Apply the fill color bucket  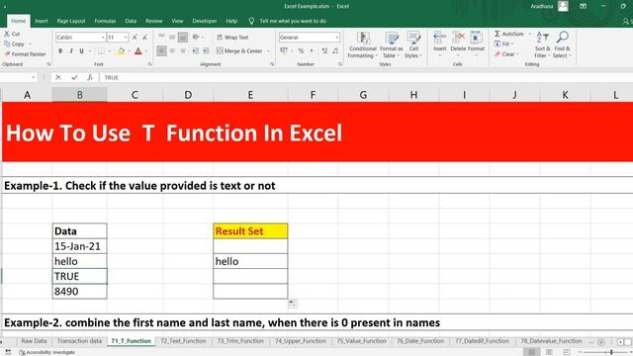[x=121, y=51]
